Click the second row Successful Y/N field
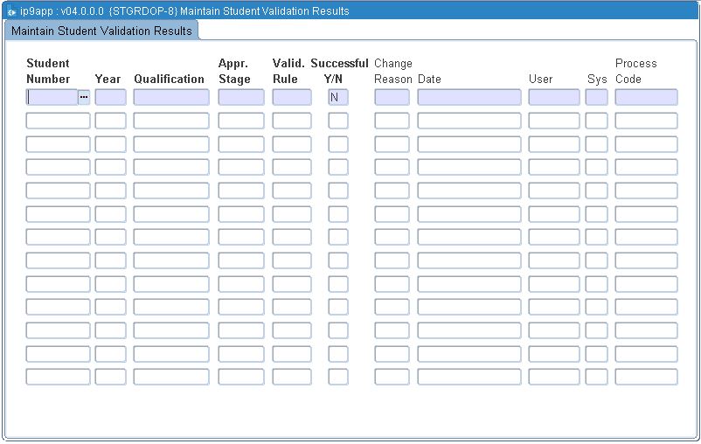Viewport: 701px width, 444px height. [338, 121]
